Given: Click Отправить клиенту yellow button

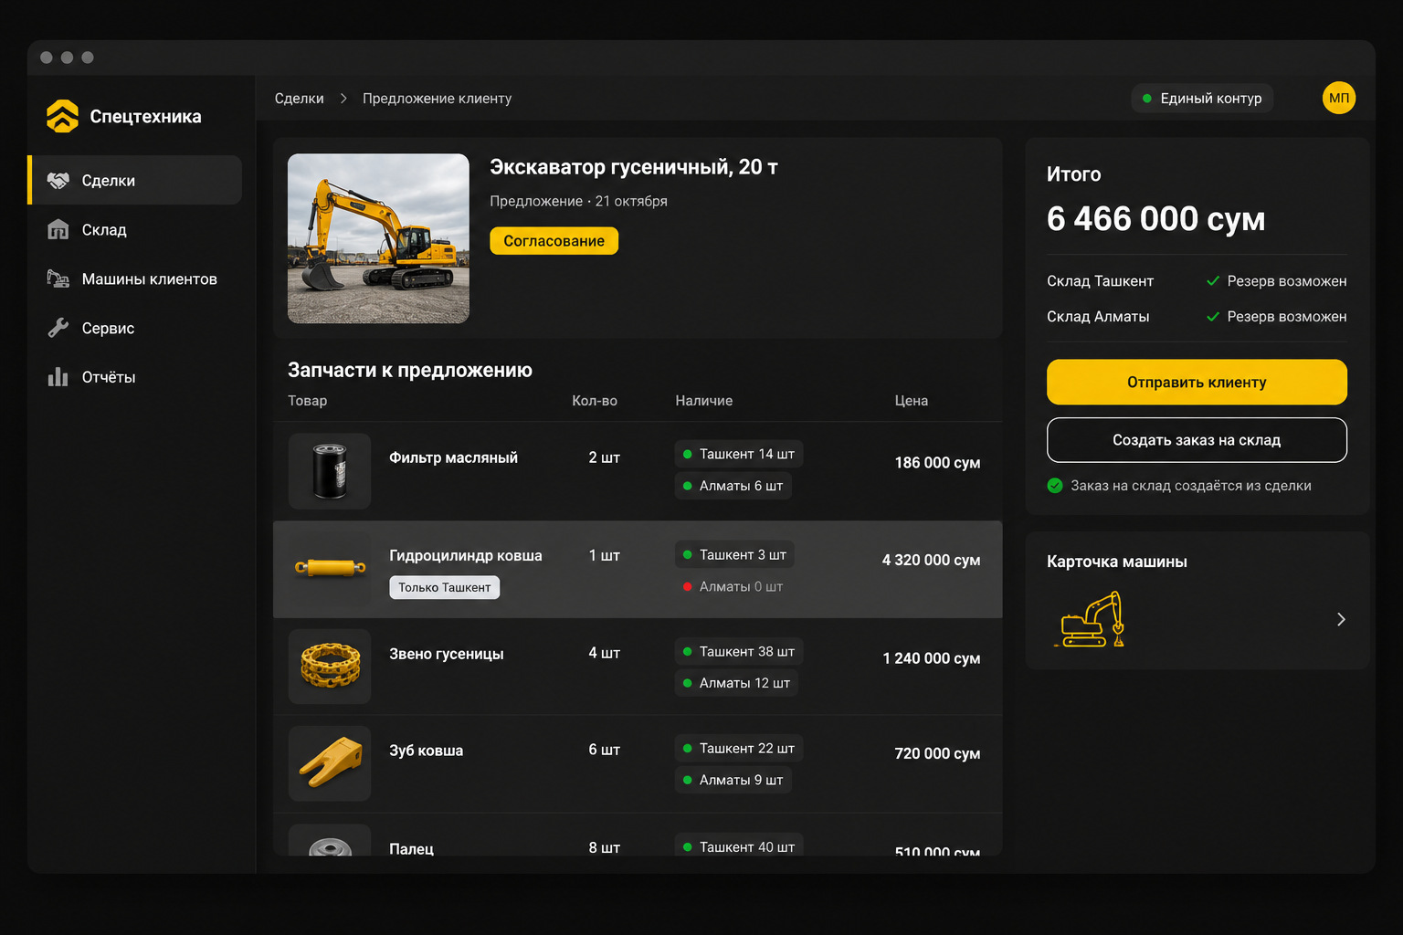Looking at the screenshot, I should coord(1197,382).
